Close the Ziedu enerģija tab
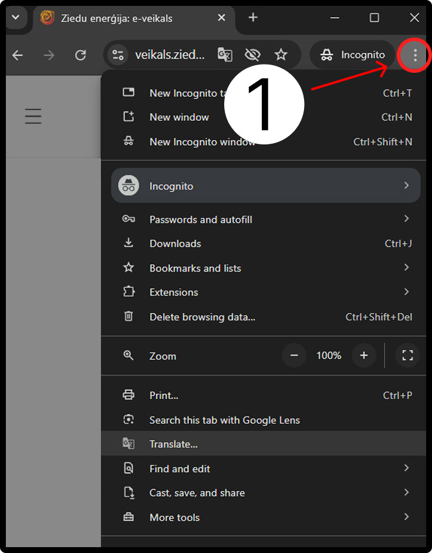Screen dimensions: 432x553 [221, 18]
